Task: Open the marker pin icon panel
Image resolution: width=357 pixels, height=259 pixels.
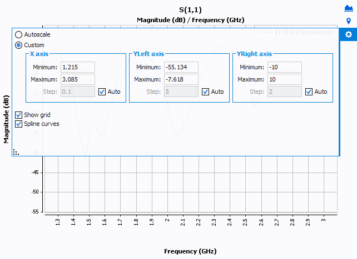Action: 348,21
